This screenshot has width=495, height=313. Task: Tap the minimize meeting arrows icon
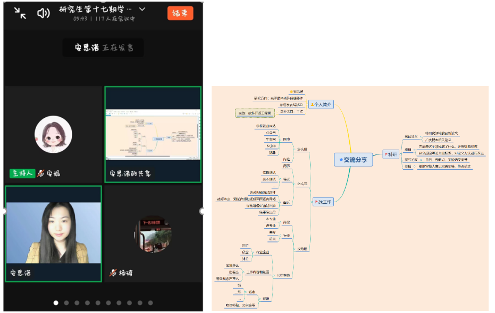pyautogui.click(x=20, y=14)
